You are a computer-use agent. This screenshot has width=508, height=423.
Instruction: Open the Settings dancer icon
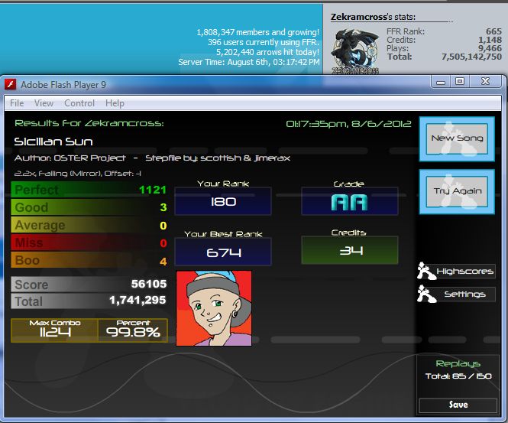[x=426, y=294]
